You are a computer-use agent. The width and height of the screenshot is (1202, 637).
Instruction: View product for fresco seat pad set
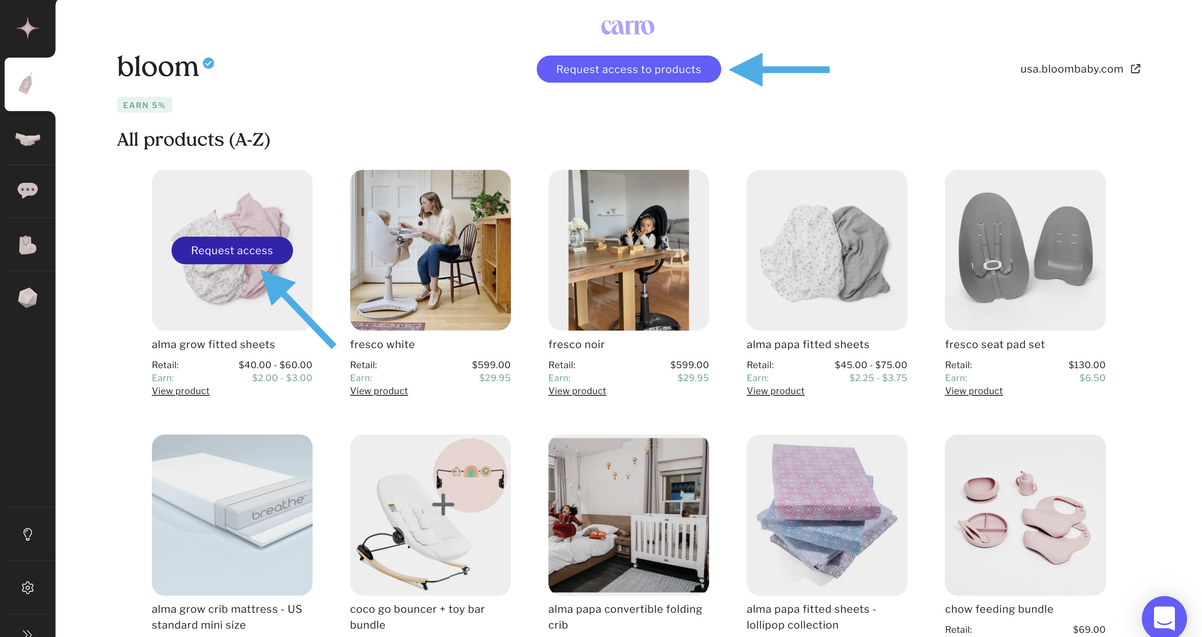click(974, 391)
